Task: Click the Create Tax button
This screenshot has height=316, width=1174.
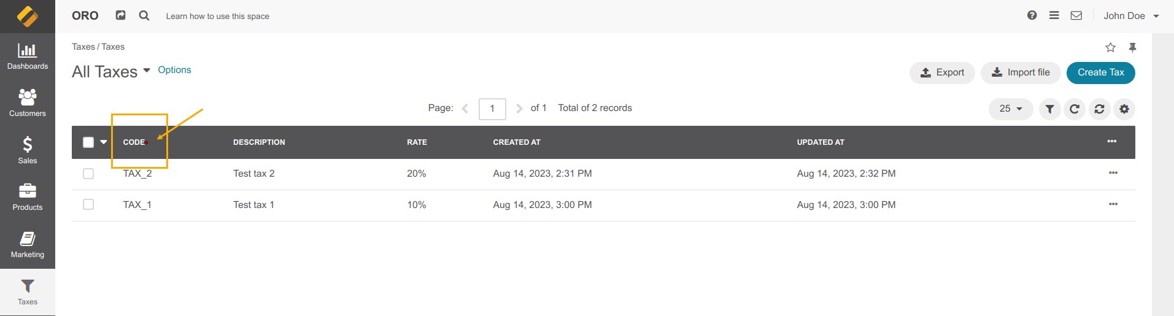Action: pos(1100,72)
